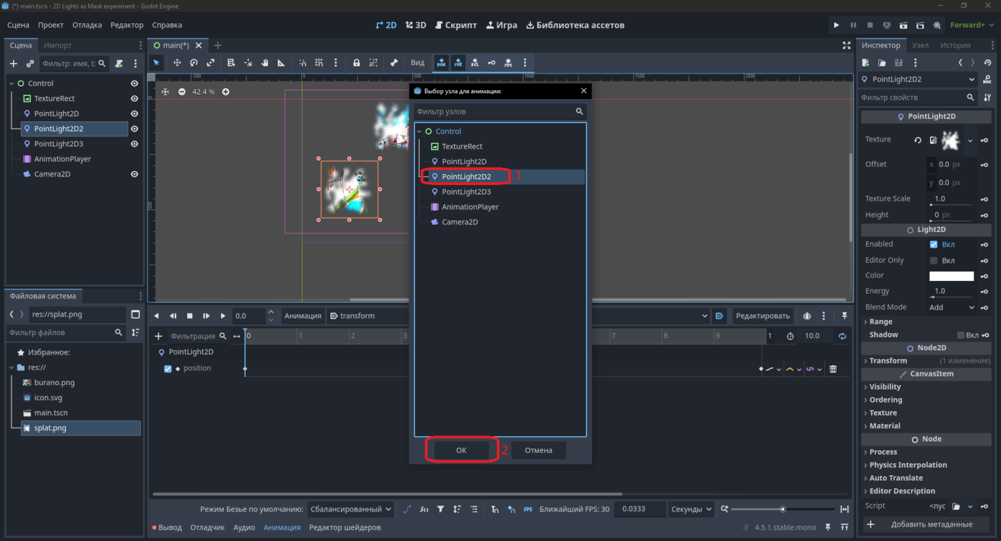The height and width of the screenshot is (541, 1001).
Task: Open the white Color swatch picker
Action: [x=951, y=276]
